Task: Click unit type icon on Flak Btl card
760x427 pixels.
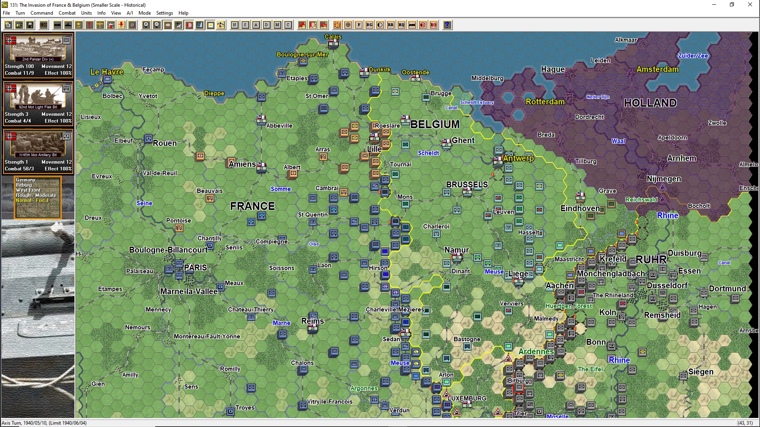Action: pos(66,88)
